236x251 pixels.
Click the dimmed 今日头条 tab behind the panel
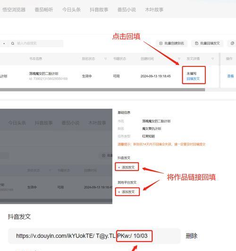click(17, 123)
